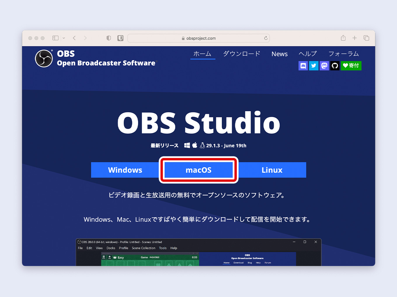The image size is (397, 297).
Task: Open a new tab with plus icon
Action: coord(355,38)
